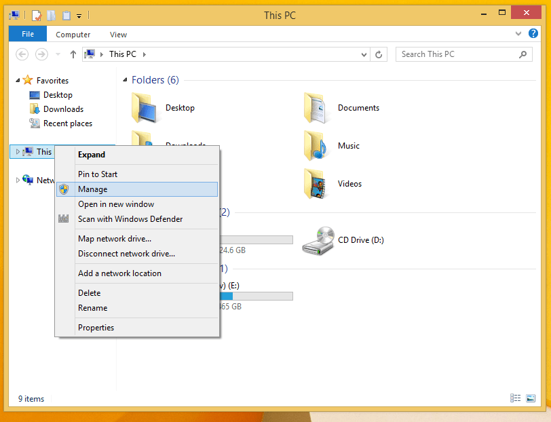The image size is (551, 422).
Task: Open the Computer ribbon tab
Action: click(x=73, y=35)
